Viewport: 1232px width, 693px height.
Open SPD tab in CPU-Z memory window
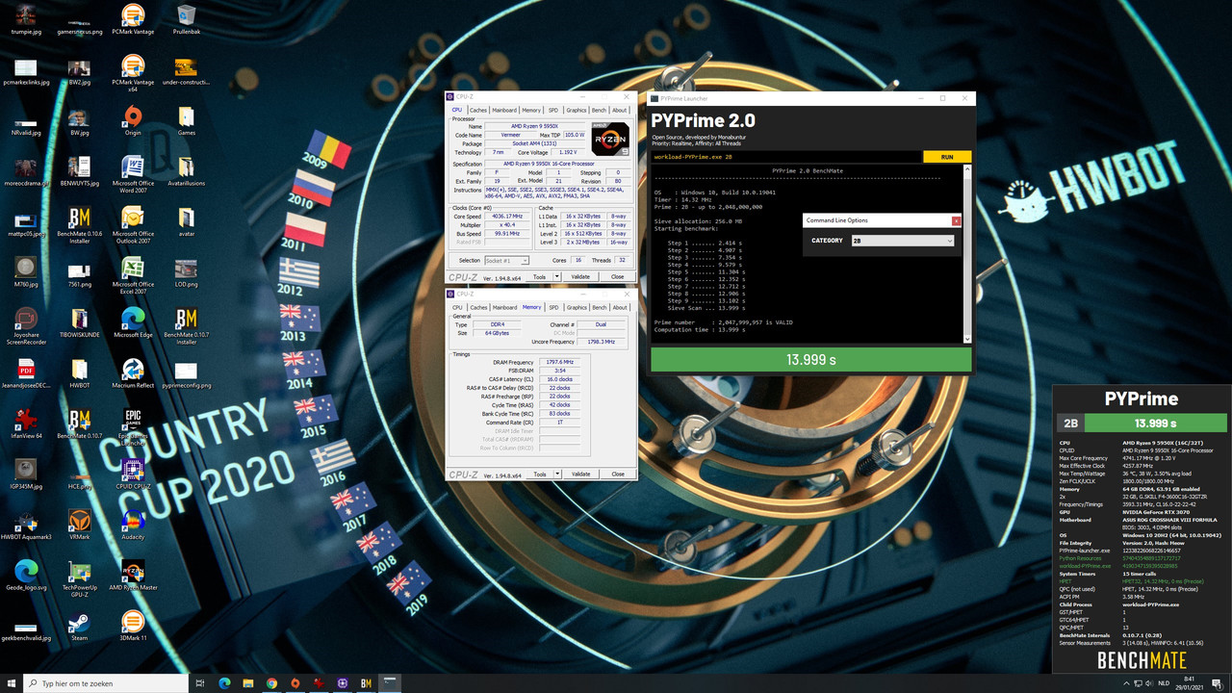[553, 307]
